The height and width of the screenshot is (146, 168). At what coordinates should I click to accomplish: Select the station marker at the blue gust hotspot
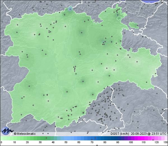pos(70,9)
